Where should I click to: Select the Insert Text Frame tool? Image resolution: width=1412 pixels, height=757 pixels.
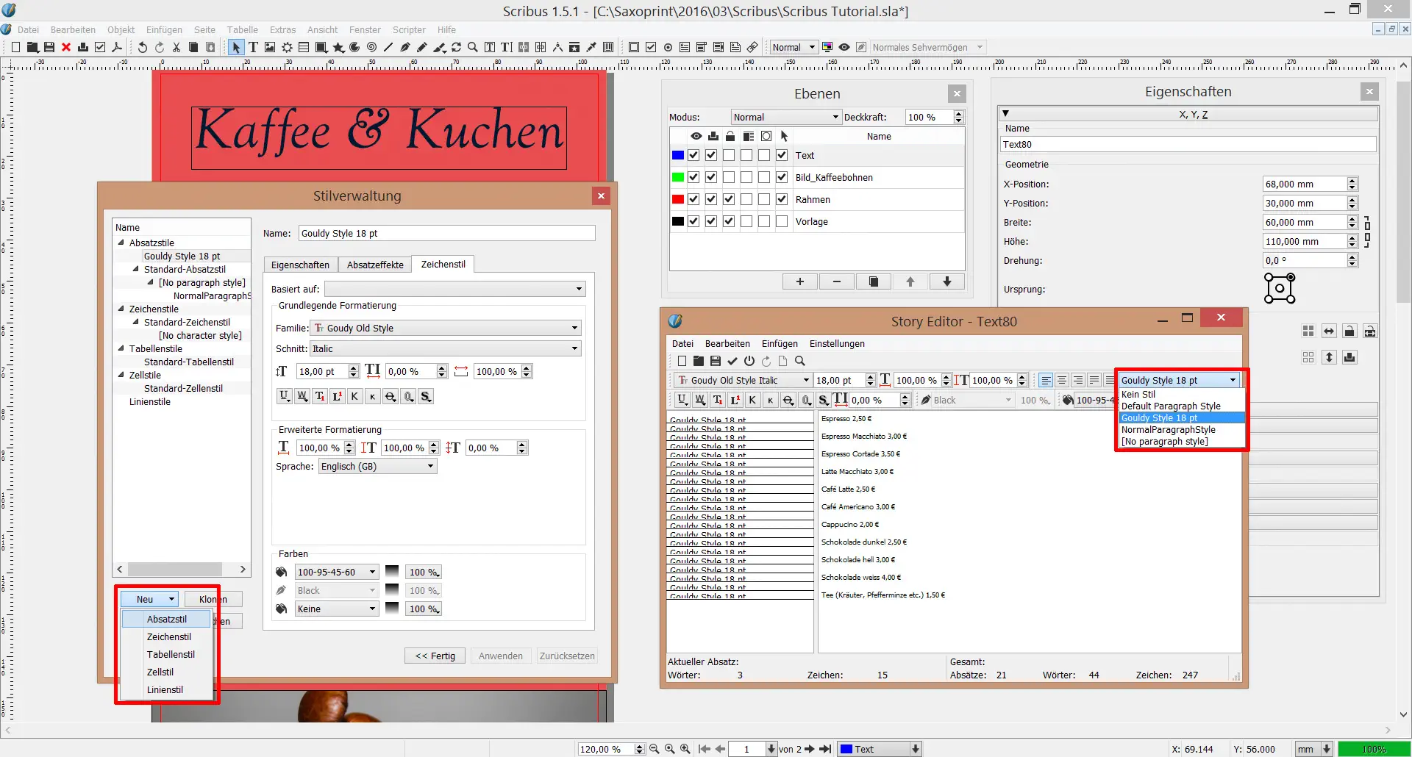253,47
